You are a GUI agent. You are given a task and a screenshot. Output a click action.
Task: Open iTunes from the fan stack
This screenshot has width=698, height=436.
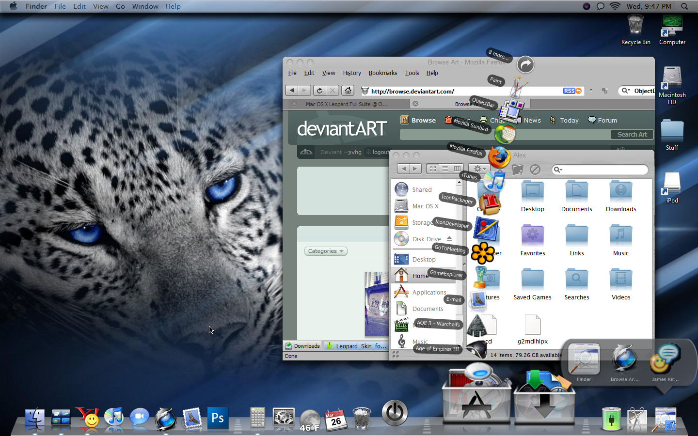pos(494,183)
